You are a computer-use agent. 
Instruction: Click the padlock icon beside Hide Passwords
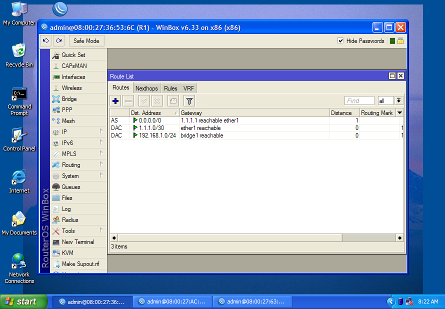[x=400, y=40]
